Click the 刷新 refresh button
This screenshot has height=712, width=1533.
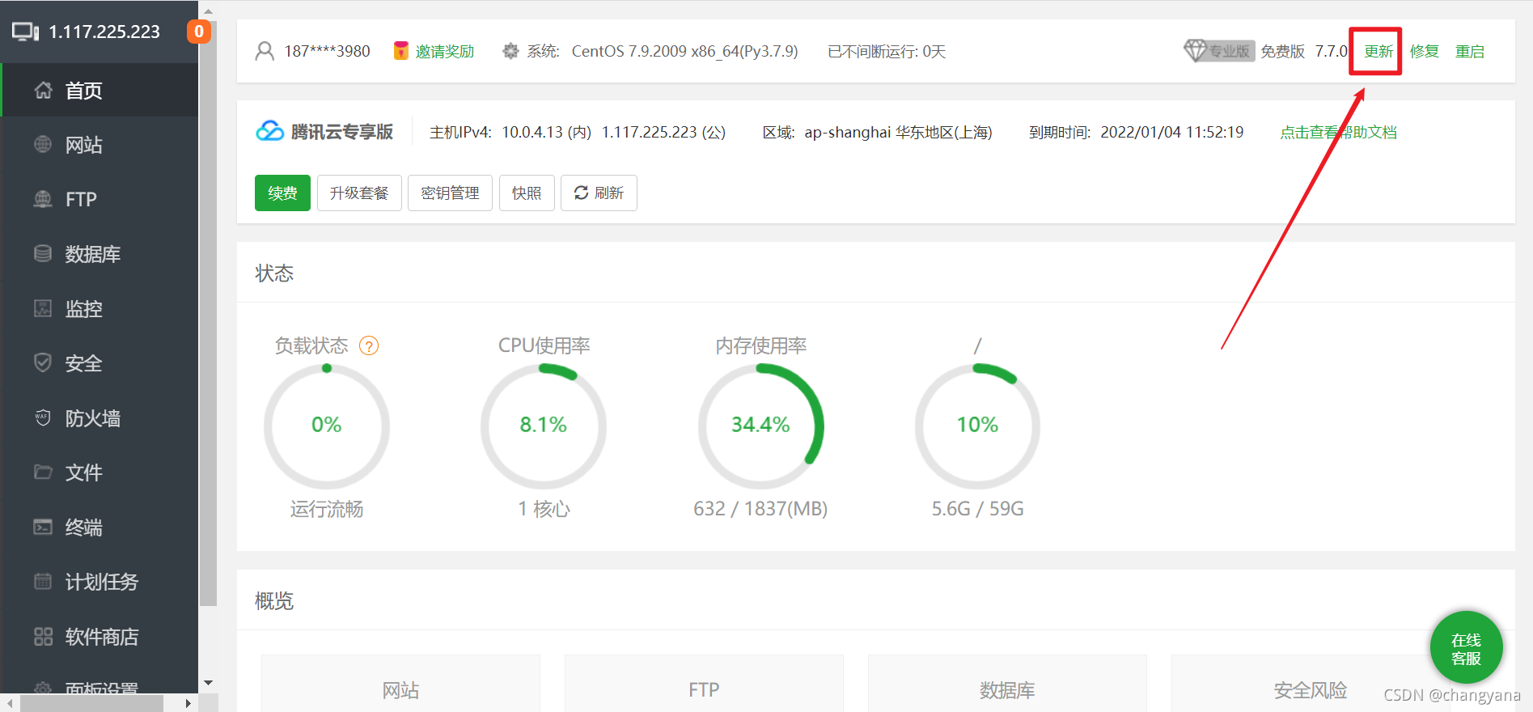(x=599, y=193)
